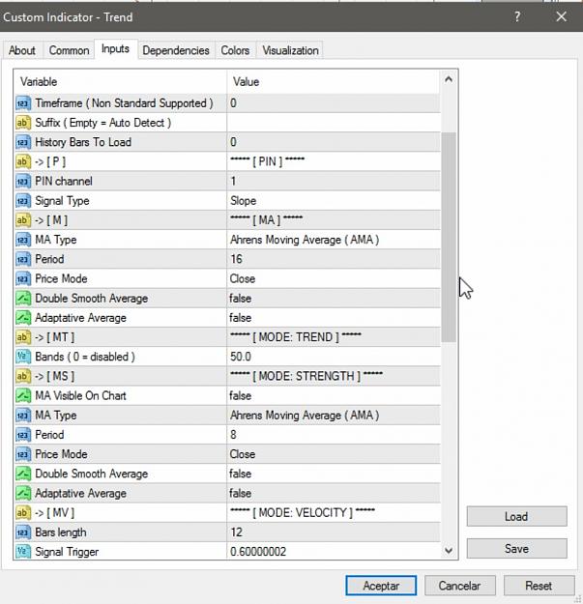Click the double icon beside Signal Trigger
The height and width of the screenshot is (604, 583).
(x=23, y=552)
